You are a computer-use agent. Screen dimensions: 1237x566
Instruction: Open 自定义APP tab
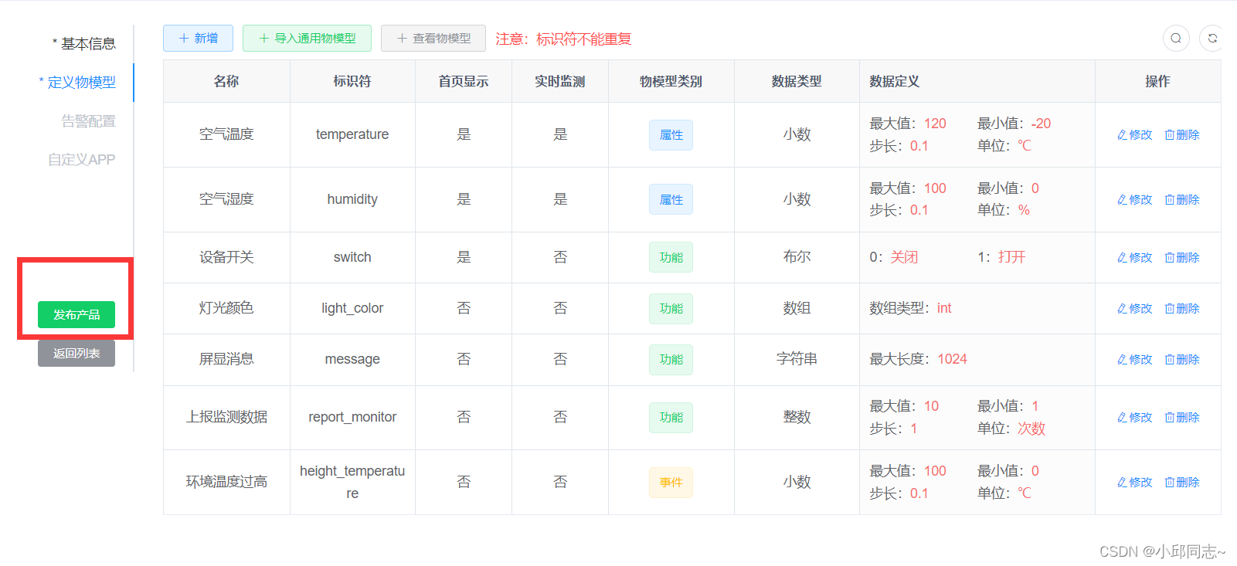[x=81, y=160]
